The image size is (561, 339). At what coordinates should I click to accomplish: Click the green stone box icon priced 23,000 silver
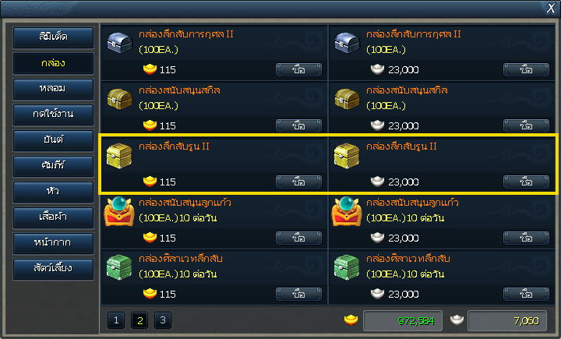coord(347,267)
